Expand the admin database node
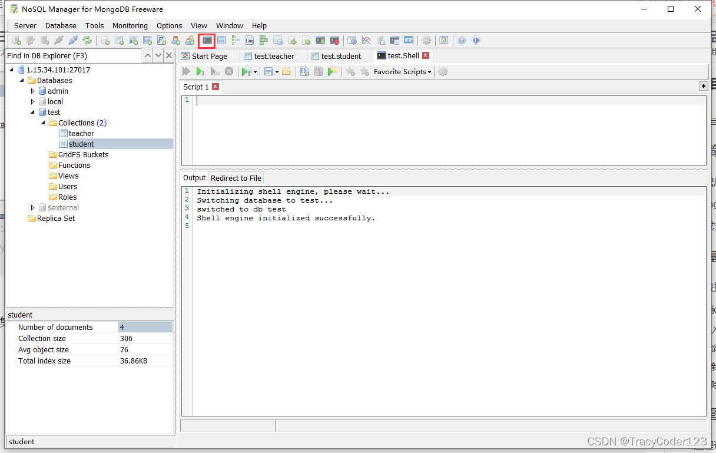The width and height of the screenshot is (716, 453). tap(33, 91)
